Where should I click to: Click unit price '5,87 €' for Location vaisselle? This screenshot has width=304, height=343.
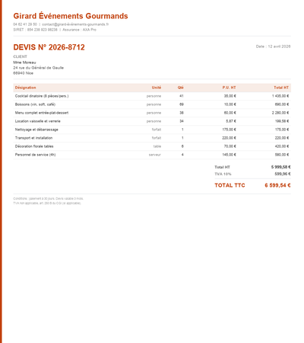pos(231,121)
